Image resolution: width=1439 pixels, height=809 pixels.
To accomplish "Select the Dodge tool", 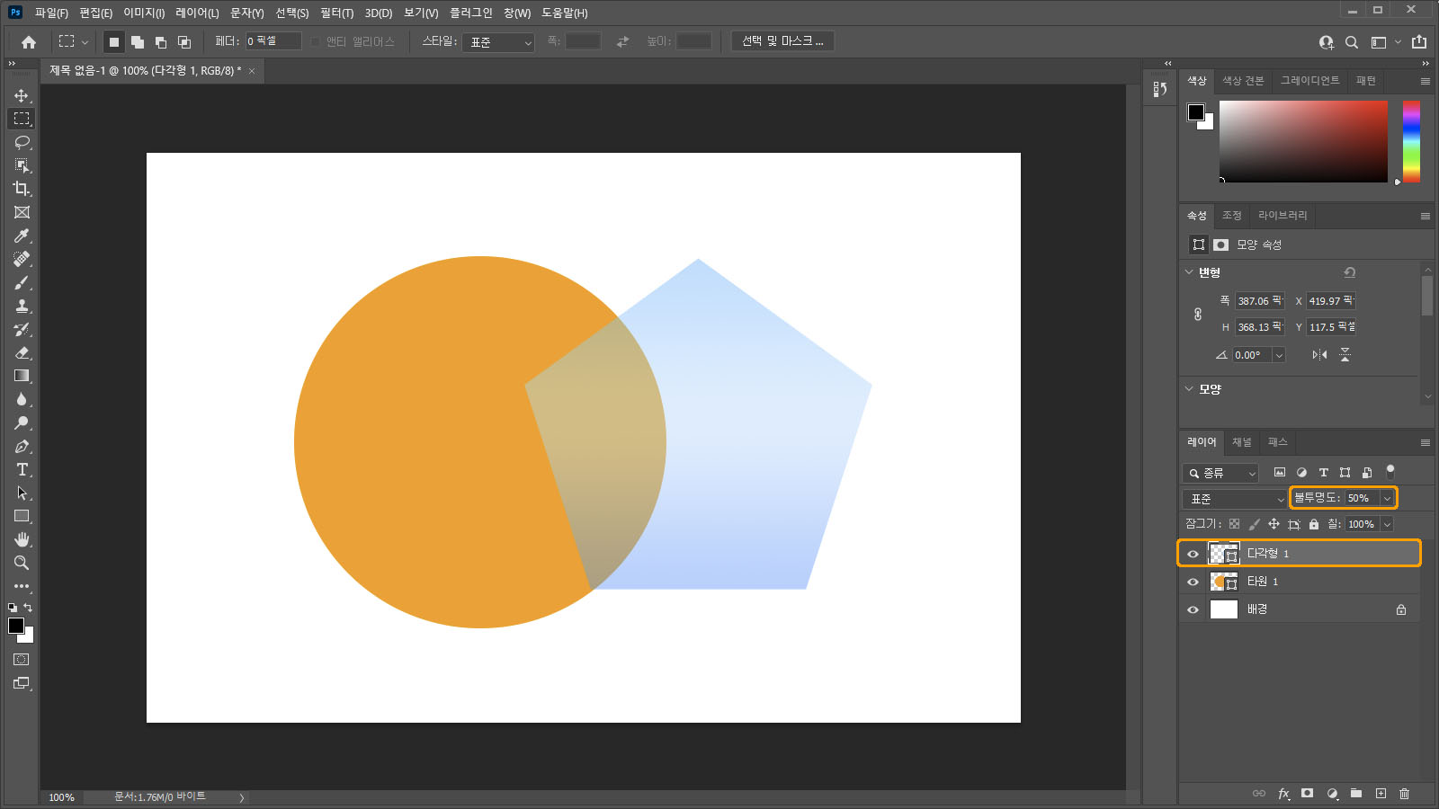I will [22, 422].
